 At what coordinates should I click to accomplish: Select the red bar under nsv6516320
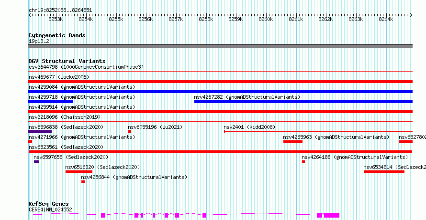(x=79, y=172)
